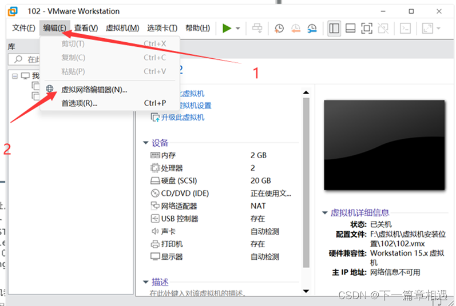Toggle the library sidebar view icon
Screen dimensions: 456x306
click(334, 29)
